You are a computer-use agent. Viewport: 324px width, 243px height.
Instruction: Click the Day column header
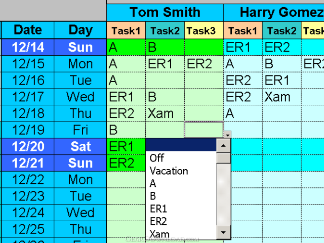click(x=80, y=30)
